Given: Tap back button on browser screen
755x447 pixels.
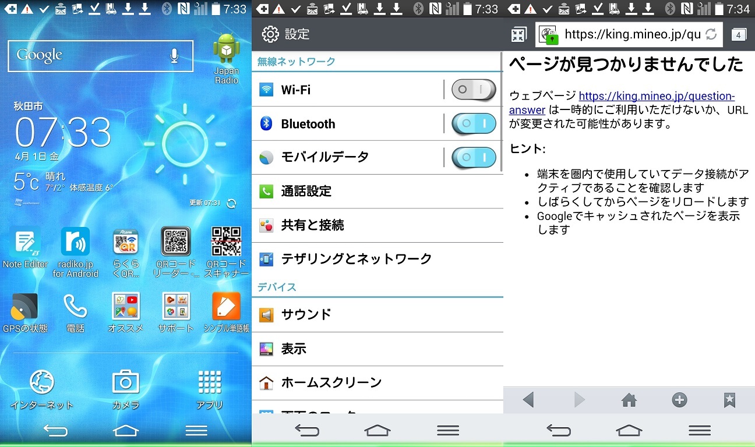Looking at the screenshot, I should coord(559,431).
